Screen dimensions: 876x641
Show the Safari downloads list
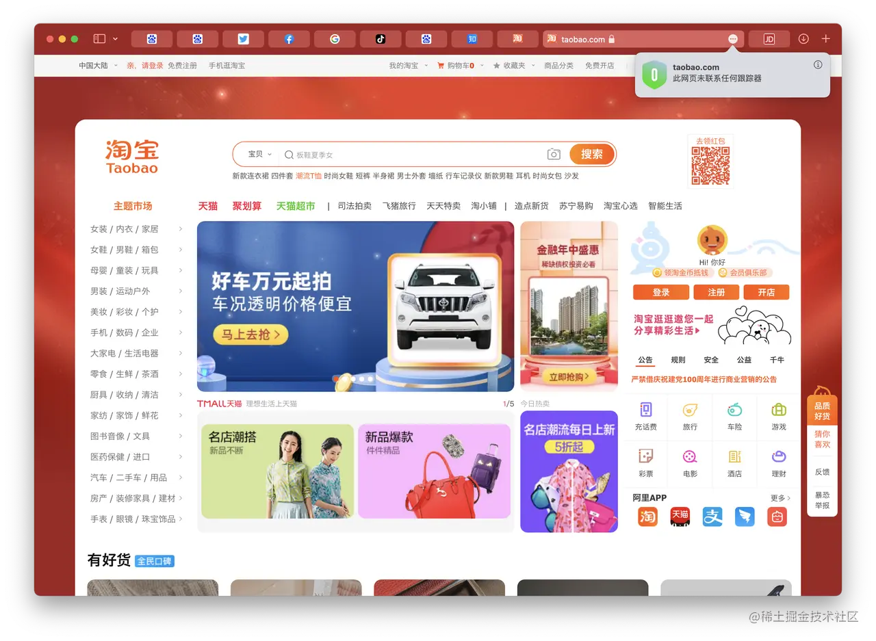[803, 39]
